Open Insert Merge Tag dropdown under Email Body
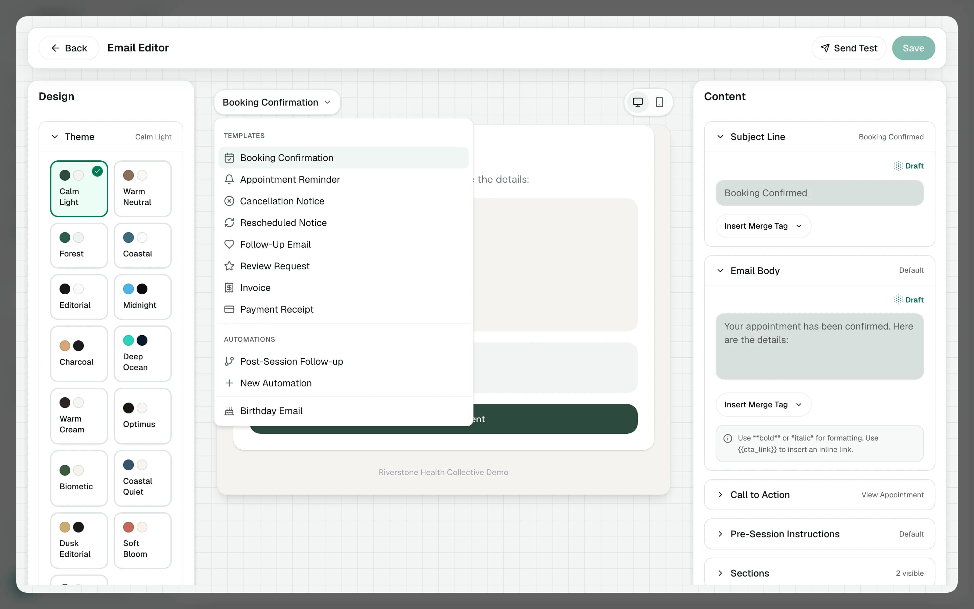The height and width of the screenshot is (609, 974). point(763,404)
